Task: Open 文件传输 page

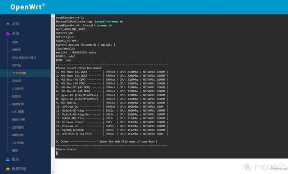Action: 18,143
